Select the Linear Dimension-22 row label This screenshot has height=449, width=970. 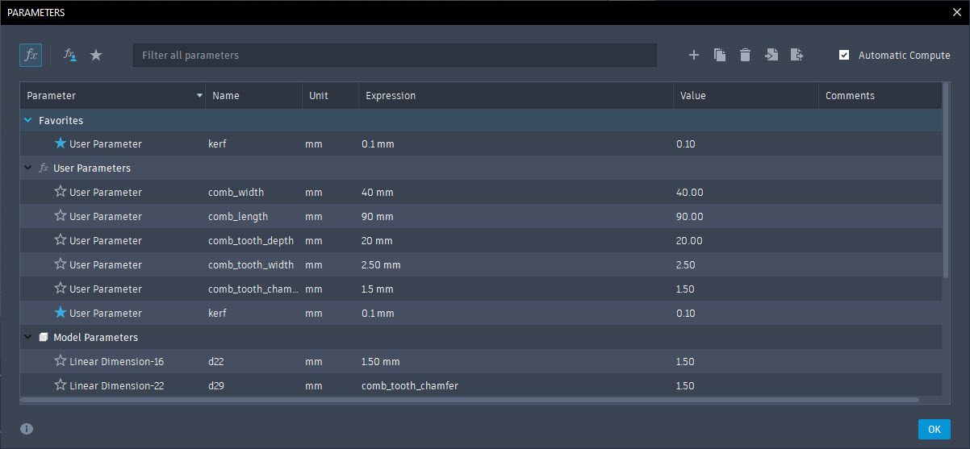click(x=117, y=385)
